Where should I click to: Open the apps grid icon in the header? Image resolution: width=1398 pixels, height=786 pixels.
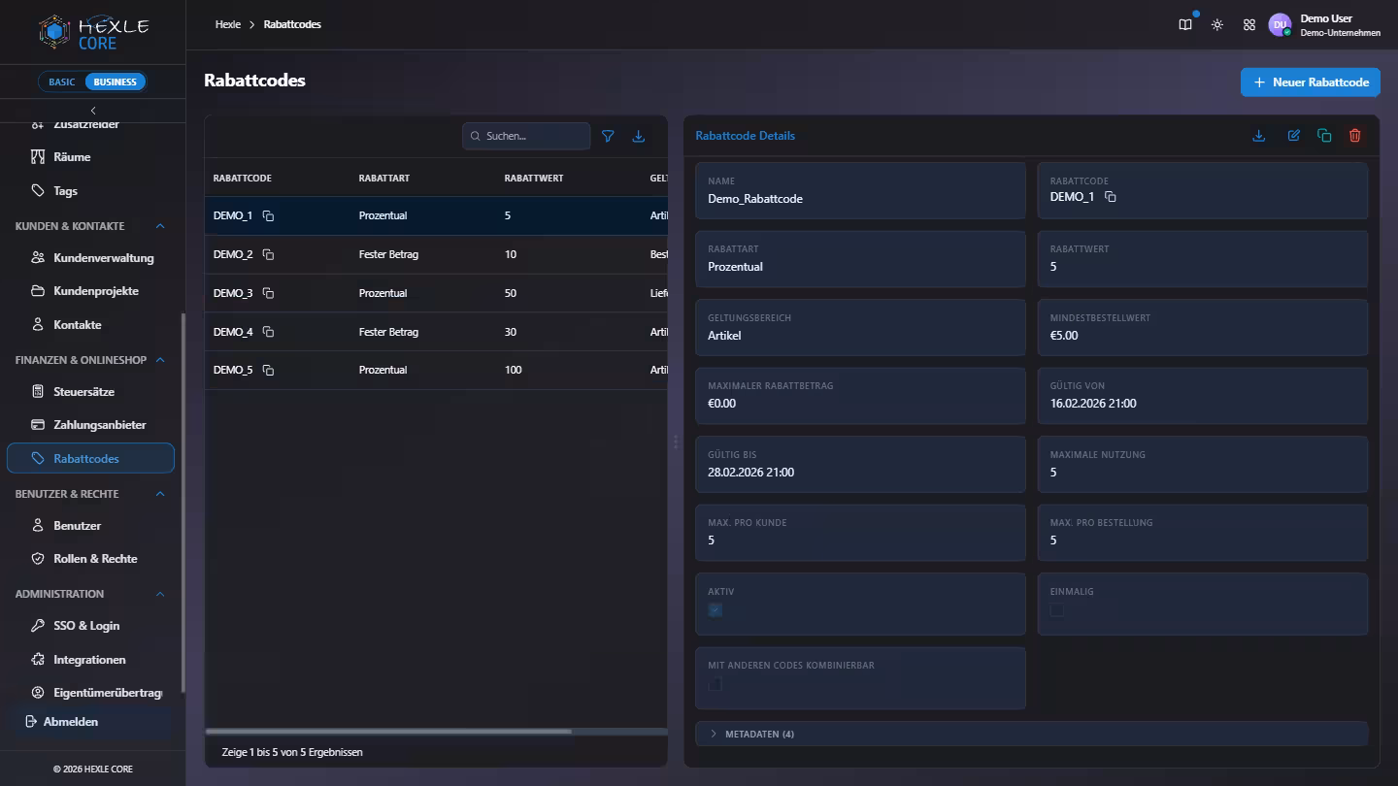tap(1249, 25)
